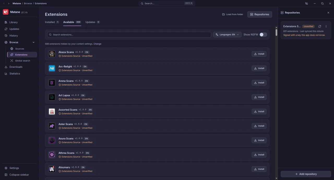
Task: Click the scrollbar down arrow
Action: (x=276, y=178)
